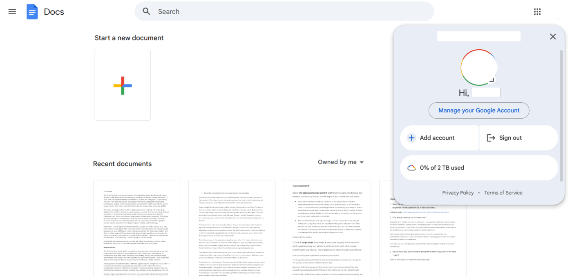
Task: Start a new blank document
Action: click(123, 85)
